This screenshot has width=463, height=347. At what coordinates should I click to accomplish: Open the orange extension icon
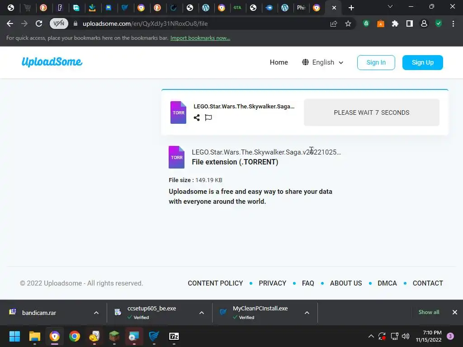[x=381, y=23]
